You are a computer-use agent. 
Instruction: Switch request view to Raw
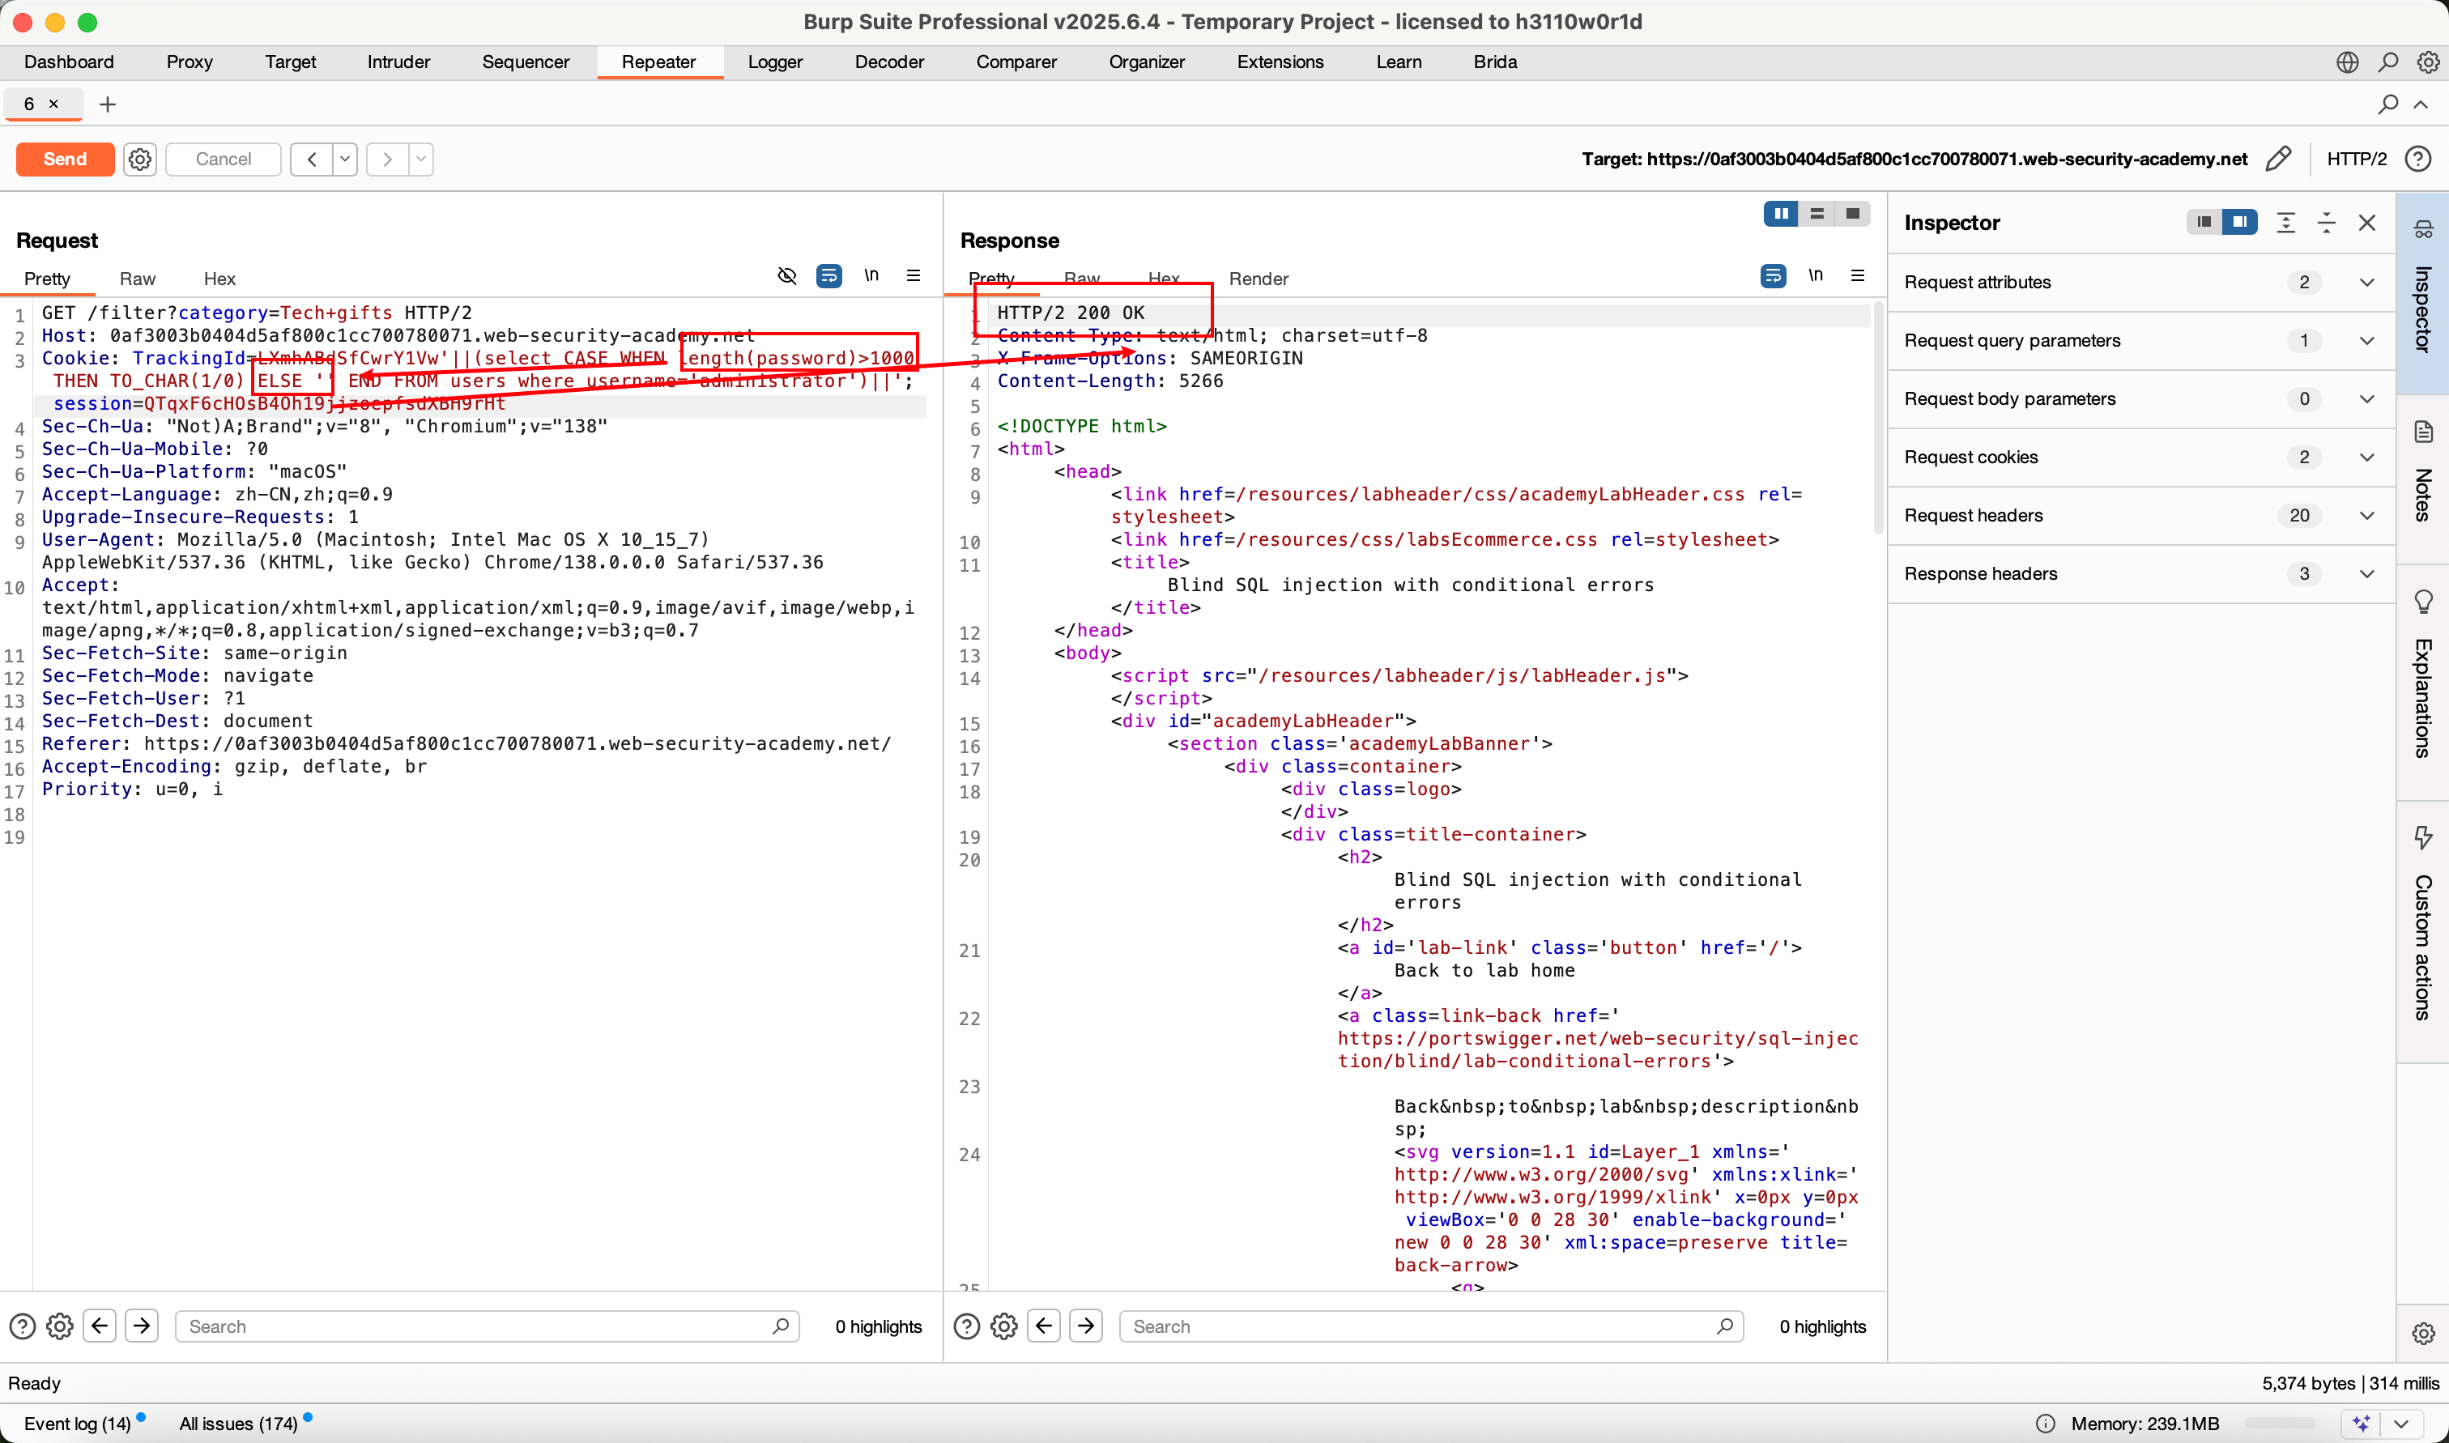point(137,279)
